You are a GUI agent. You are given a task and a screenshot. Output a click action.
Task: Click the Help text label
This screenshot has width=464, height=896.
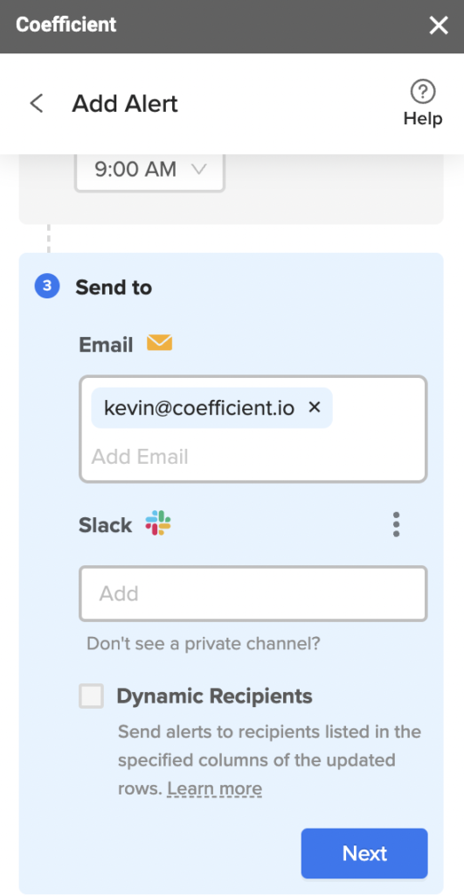423,118
